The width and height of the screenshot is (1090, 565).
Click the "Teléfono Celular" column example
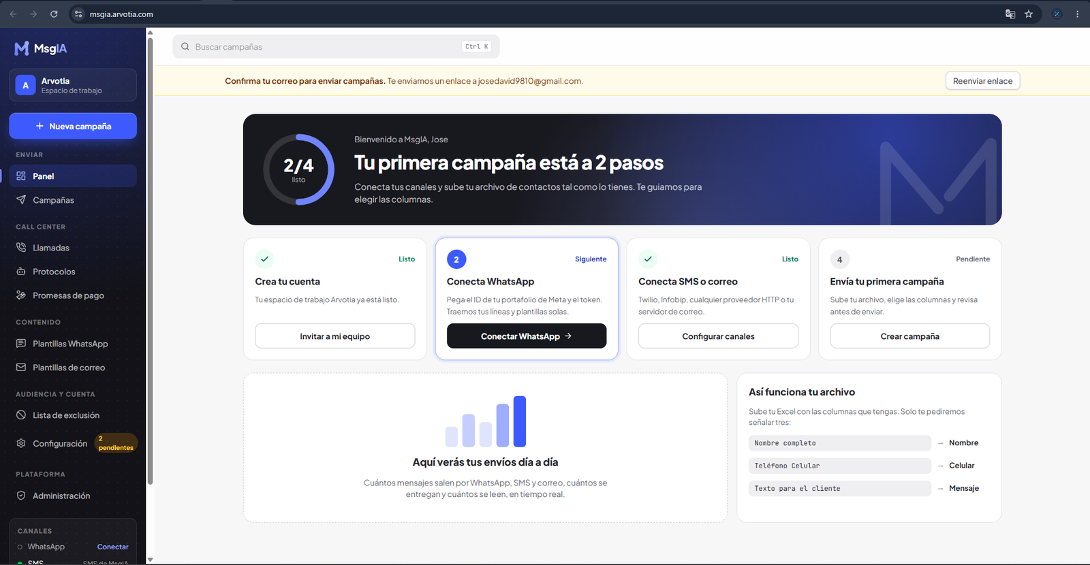(x=840, y=466)
